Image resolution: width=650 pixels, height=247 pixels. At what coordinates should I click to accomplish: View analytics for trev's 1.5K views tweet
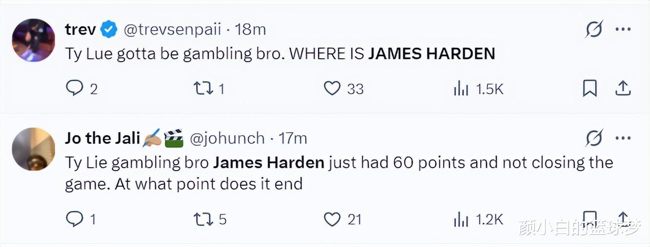(461, 88)
